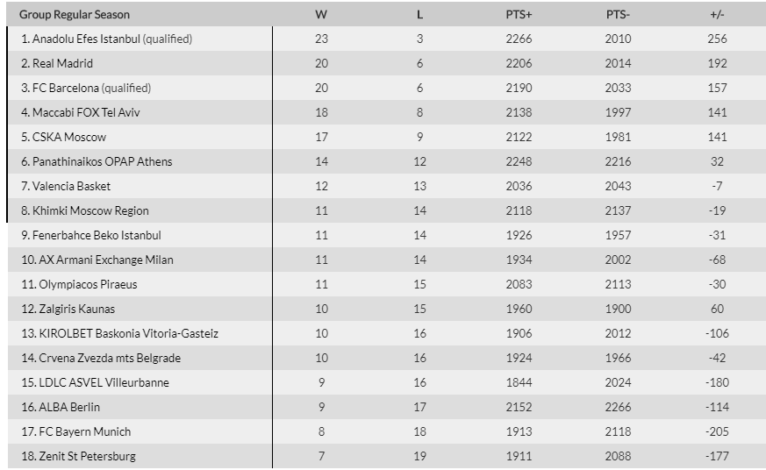Open the Valencia Basket entry
Image resolution: width=766 pixels, height=470 pixels.
(x=71, y=187)
